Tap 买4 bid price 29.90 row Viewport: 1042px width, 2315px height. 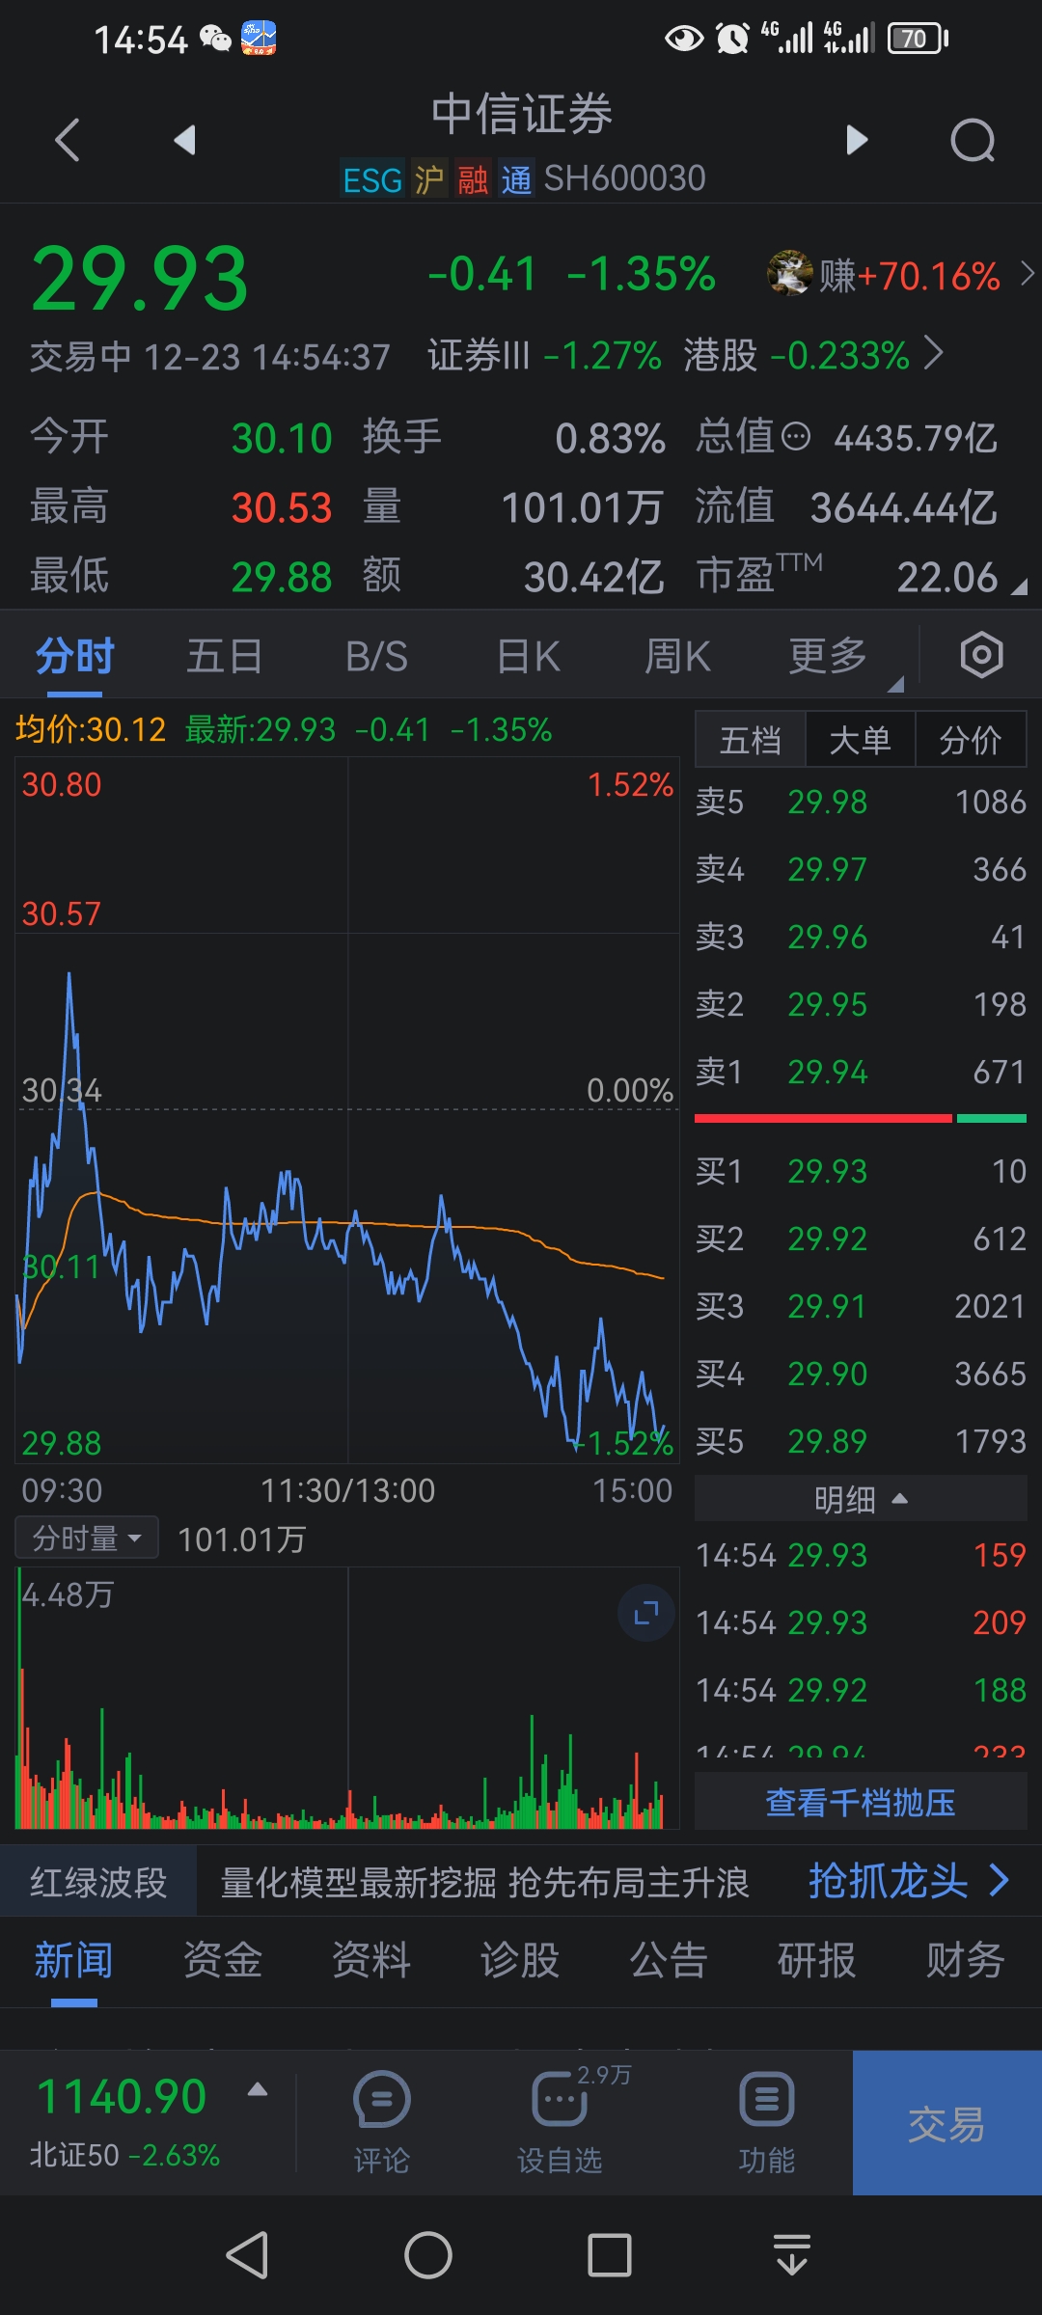tap(861, 1374)
